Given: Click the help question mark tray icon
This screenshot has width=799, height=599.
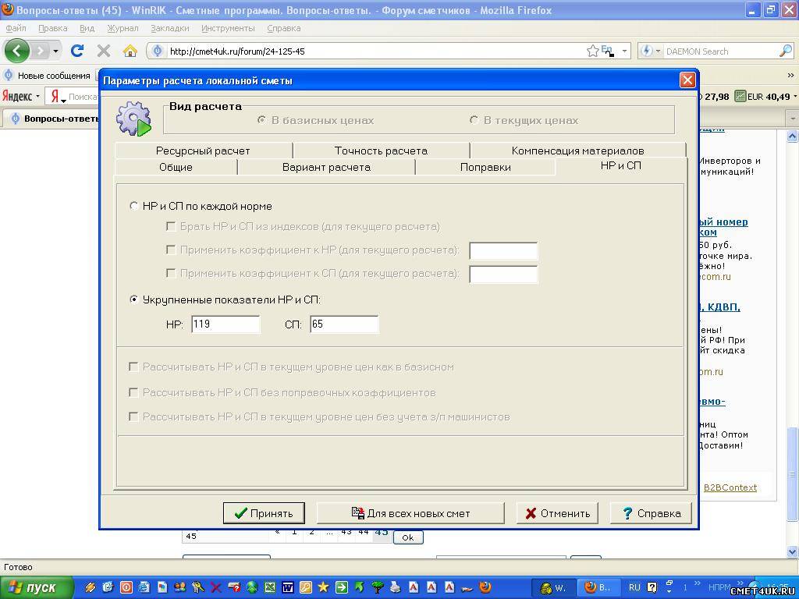Looking at the screenshot, I should click(x=652, y=587).
